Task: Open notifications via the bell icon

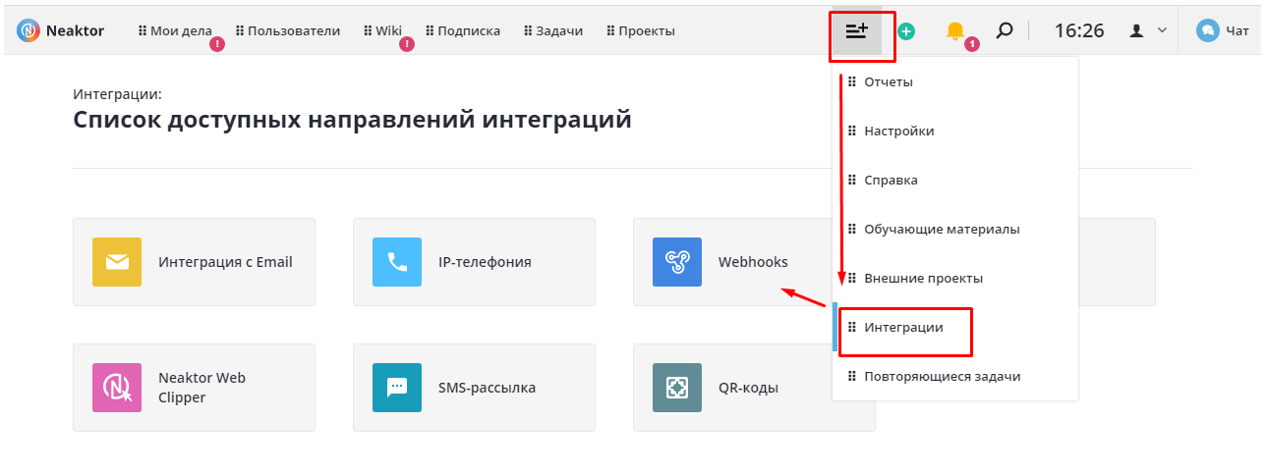Action: (954, 31)
